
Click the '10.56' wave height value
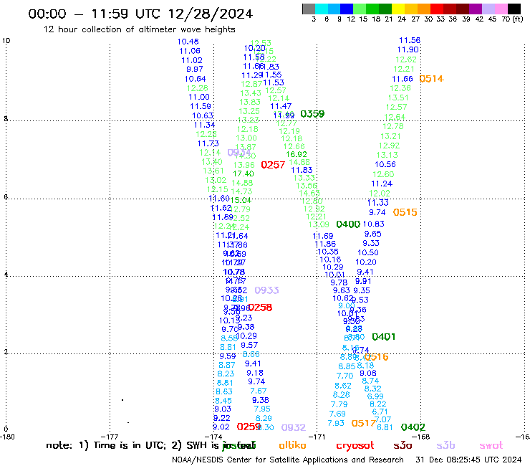(x=385, y=164)
